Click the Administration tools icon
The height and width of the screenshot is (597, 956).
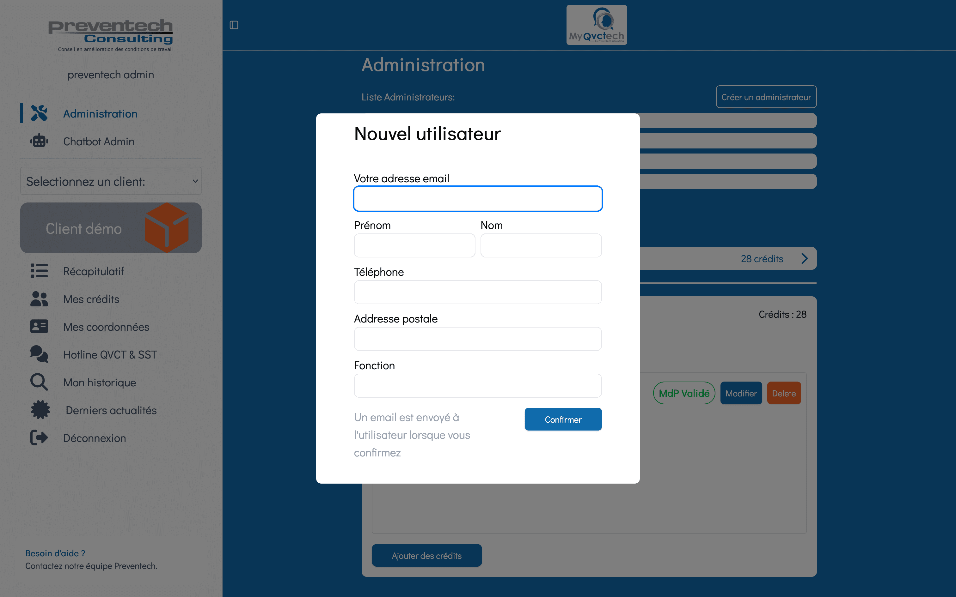[x=39, y=113]
